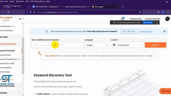Open the What's this about link
The width and height of the screenshot is (171, 96).
146,31
